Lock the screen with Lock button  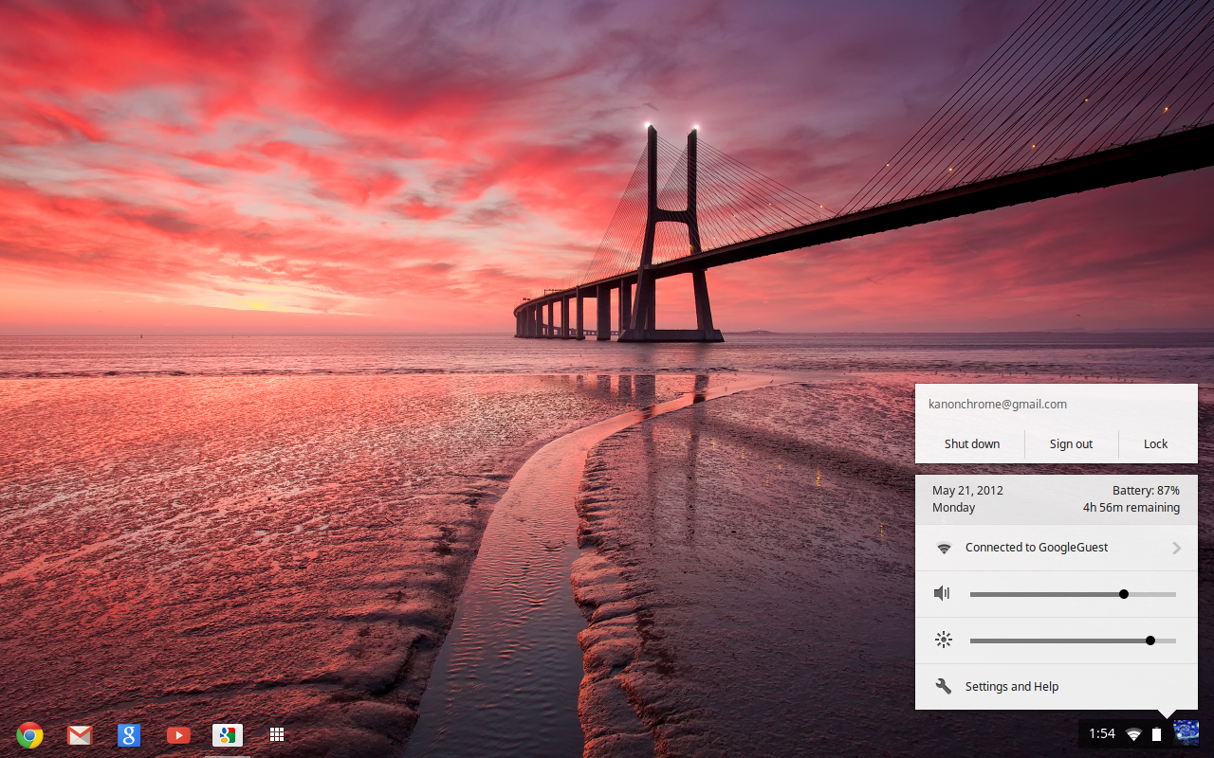pos(1155,444)
